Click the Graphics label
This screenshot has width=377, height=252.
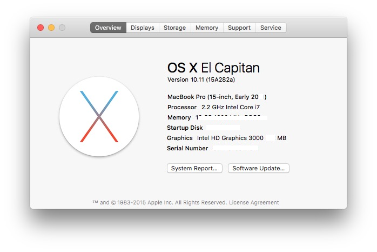[x=180, y=138]
